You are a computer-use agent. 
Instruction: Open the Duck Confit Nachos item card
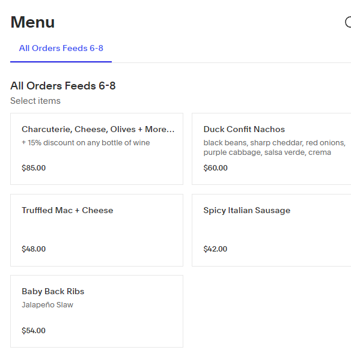272,149
